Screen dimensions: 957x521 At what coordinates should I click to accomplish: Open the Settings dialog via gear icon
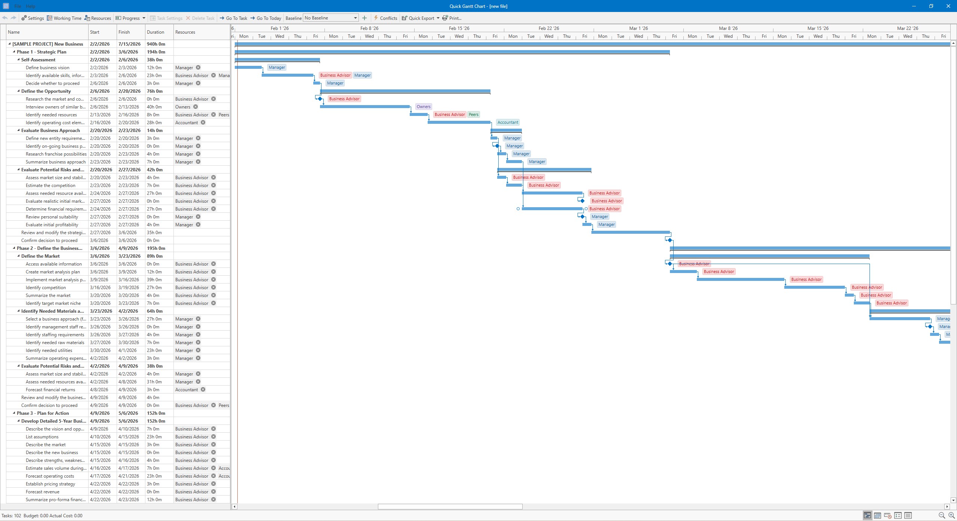[24, 18]
